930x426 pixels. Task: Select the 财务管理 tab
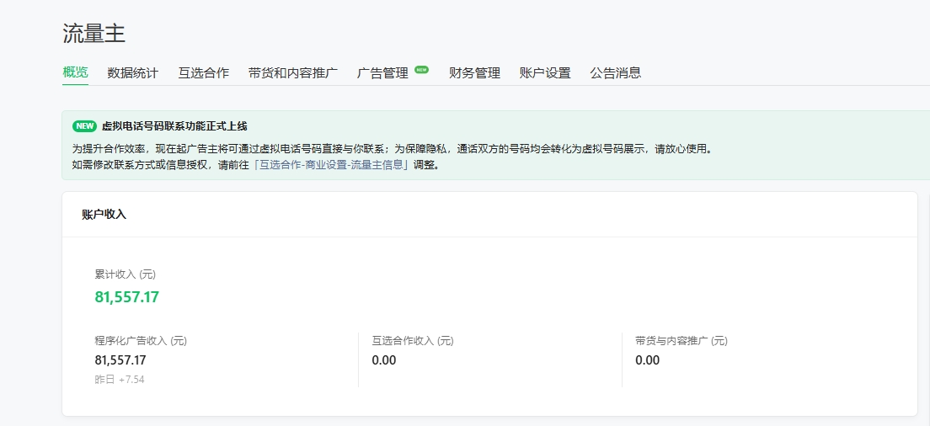[474, 73]
